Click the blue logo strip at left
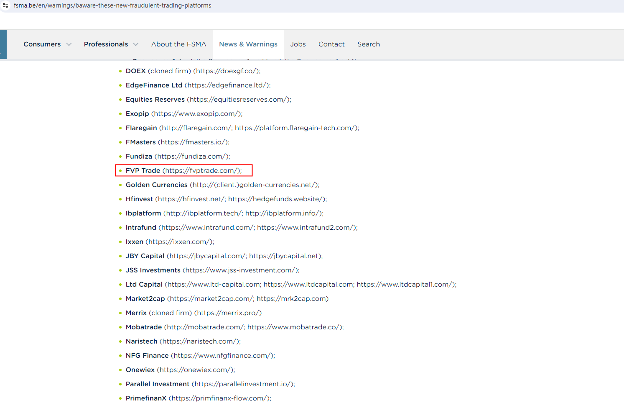The image size is (624, 403). point(3,44)
